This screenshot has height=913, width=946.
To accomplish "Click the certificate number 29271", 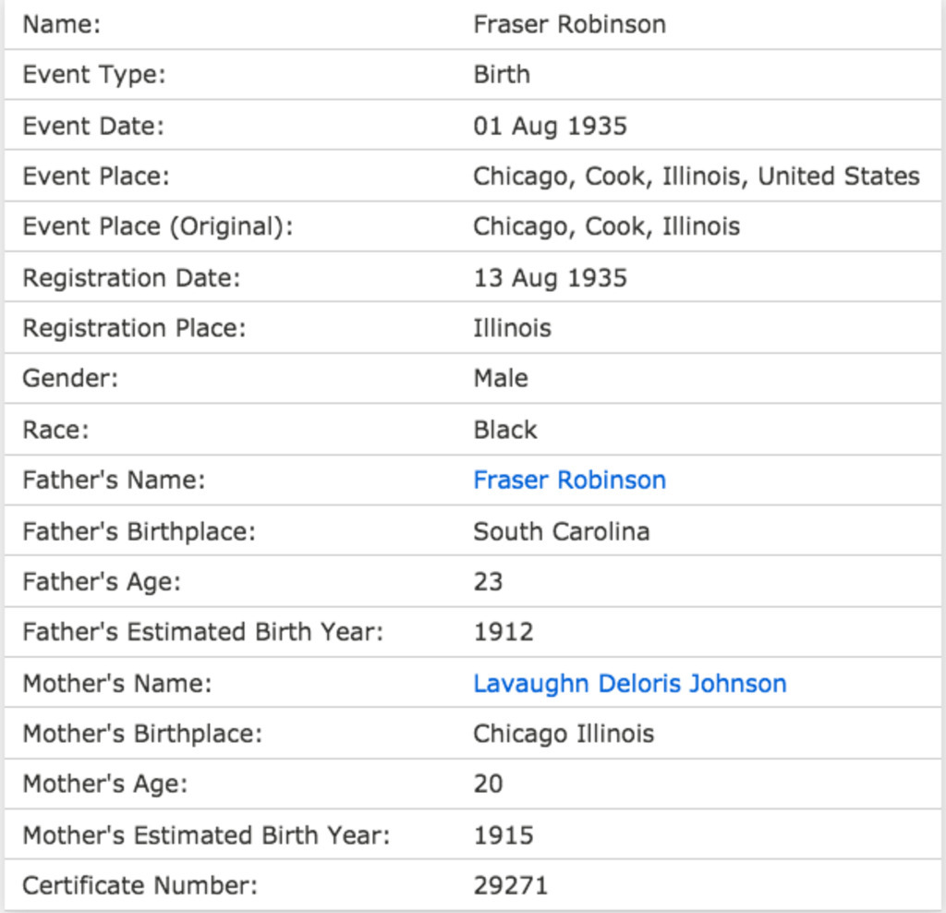I will coord(510,885).
